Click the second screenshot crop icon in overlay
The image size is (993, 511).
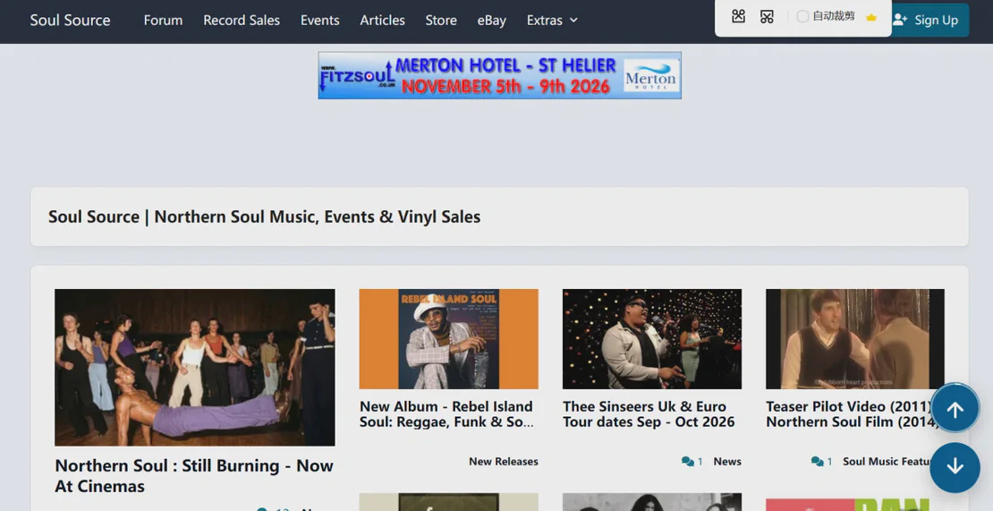tap(767, 16)
